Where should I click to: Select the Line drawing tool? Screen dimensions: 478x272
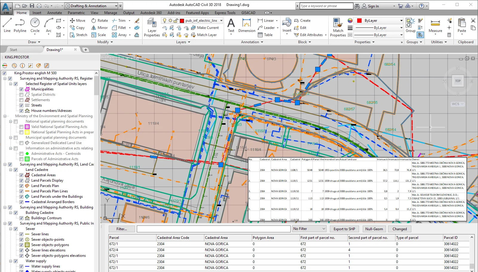(7, 25)
